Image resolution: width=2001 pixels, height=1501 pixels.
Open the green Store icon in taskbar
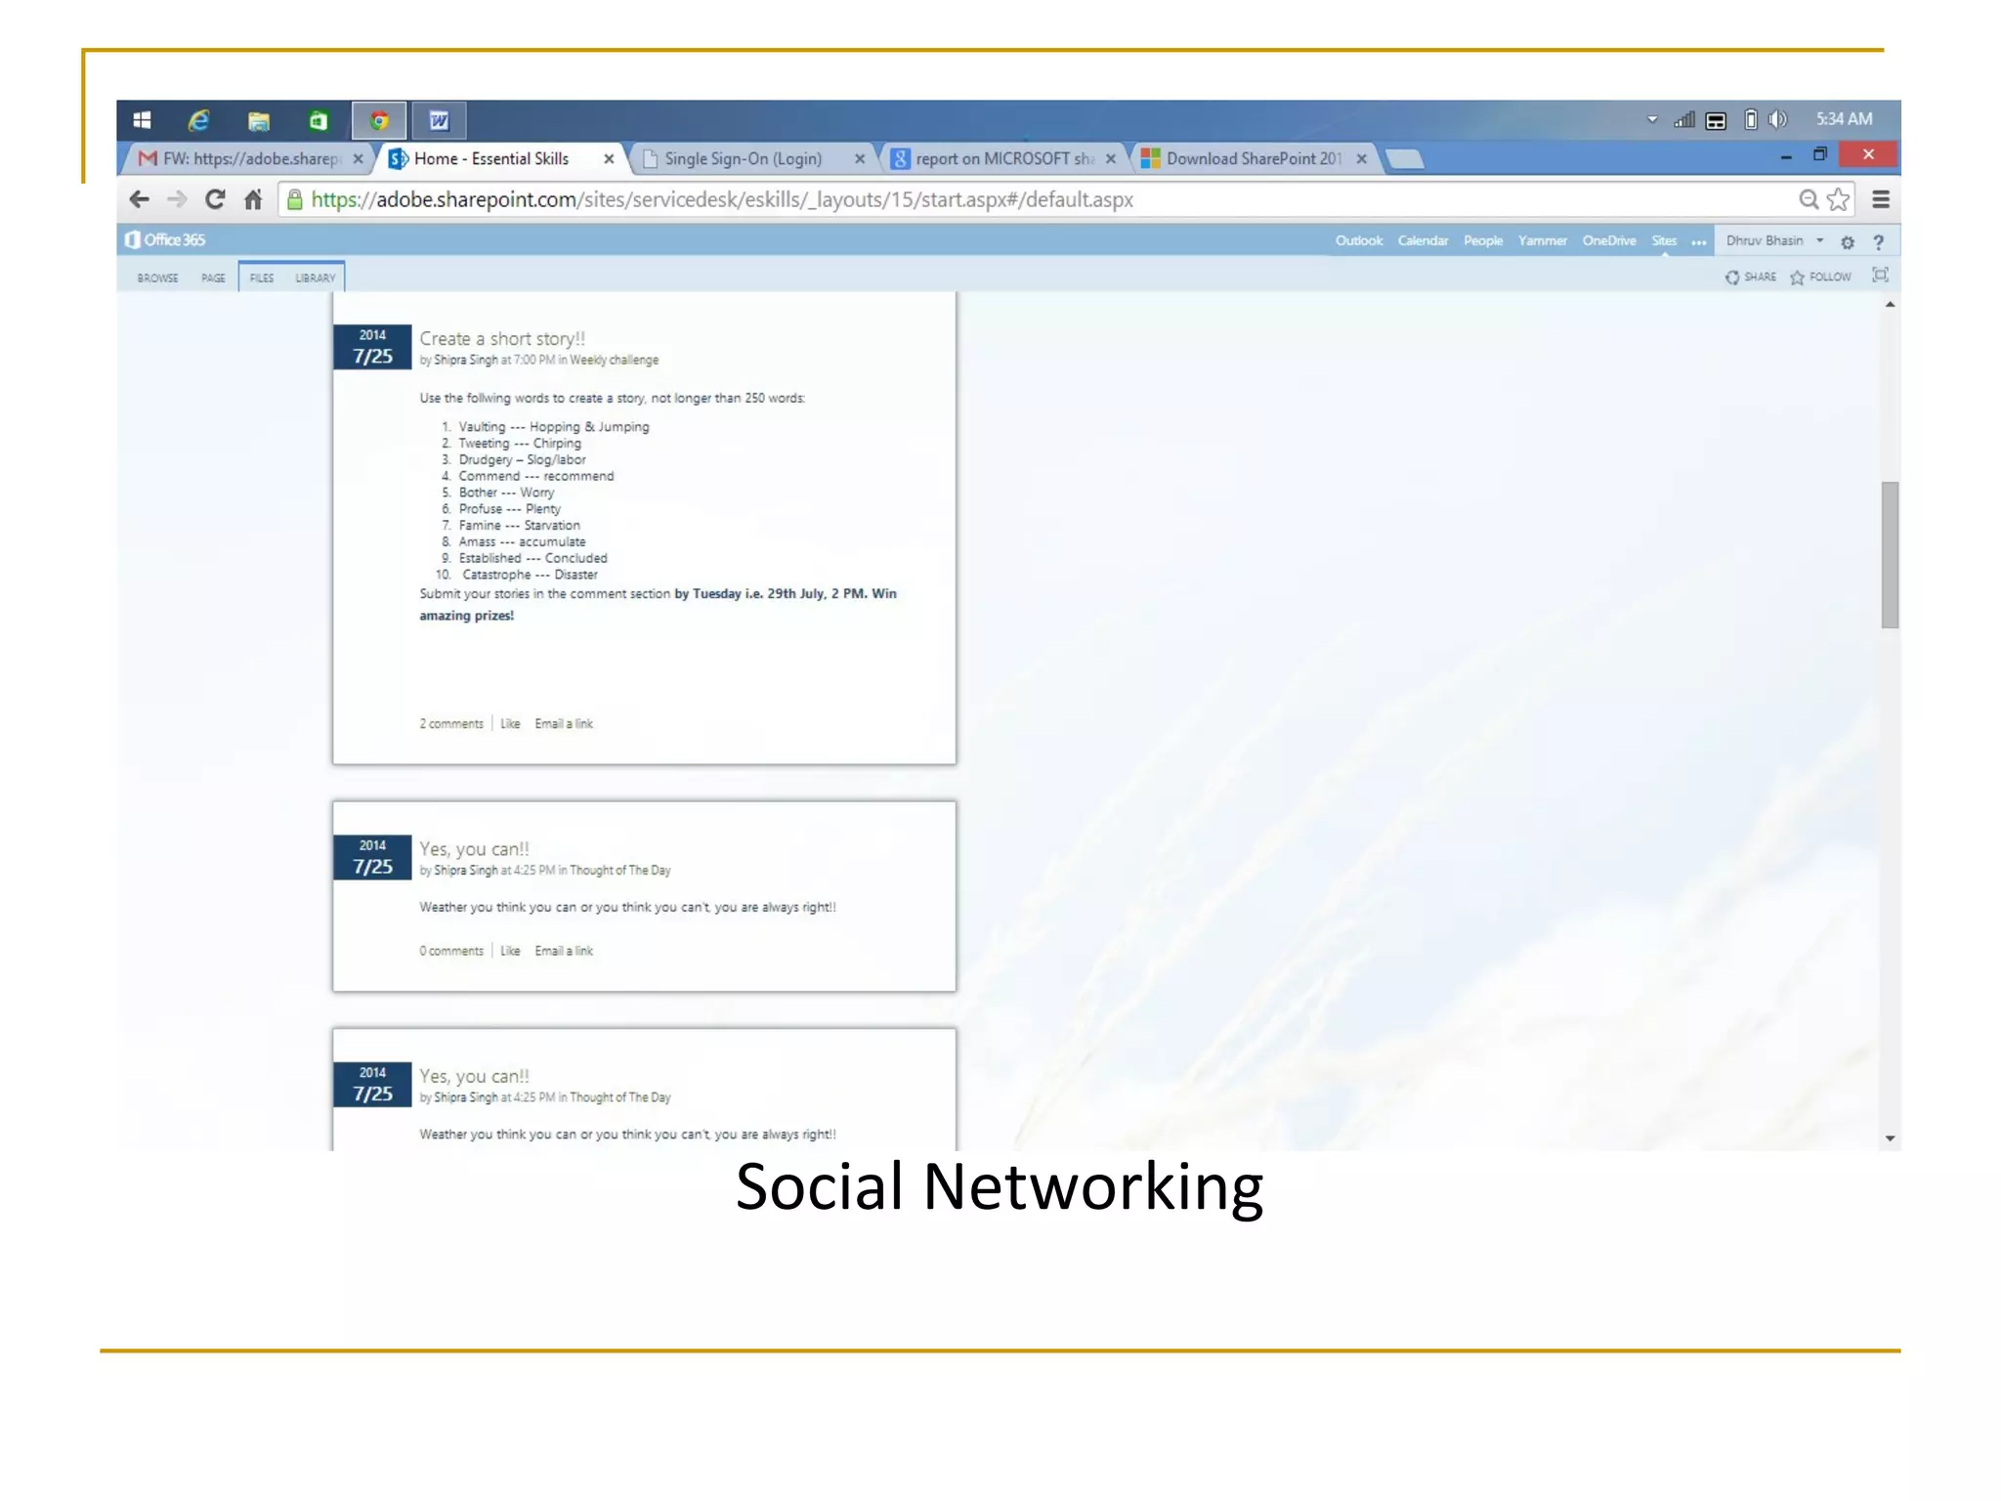pyautogui.click(x=319, y=121)
